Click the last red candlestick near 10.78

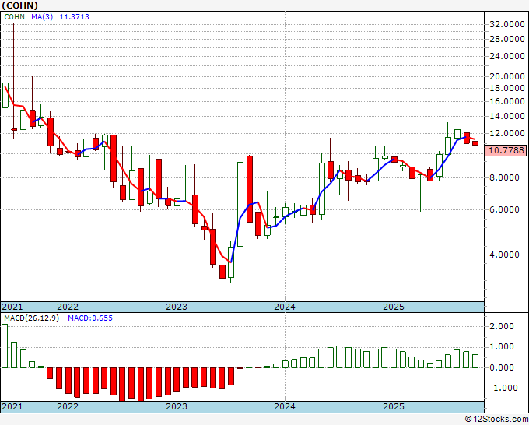(x=475, y=143)
